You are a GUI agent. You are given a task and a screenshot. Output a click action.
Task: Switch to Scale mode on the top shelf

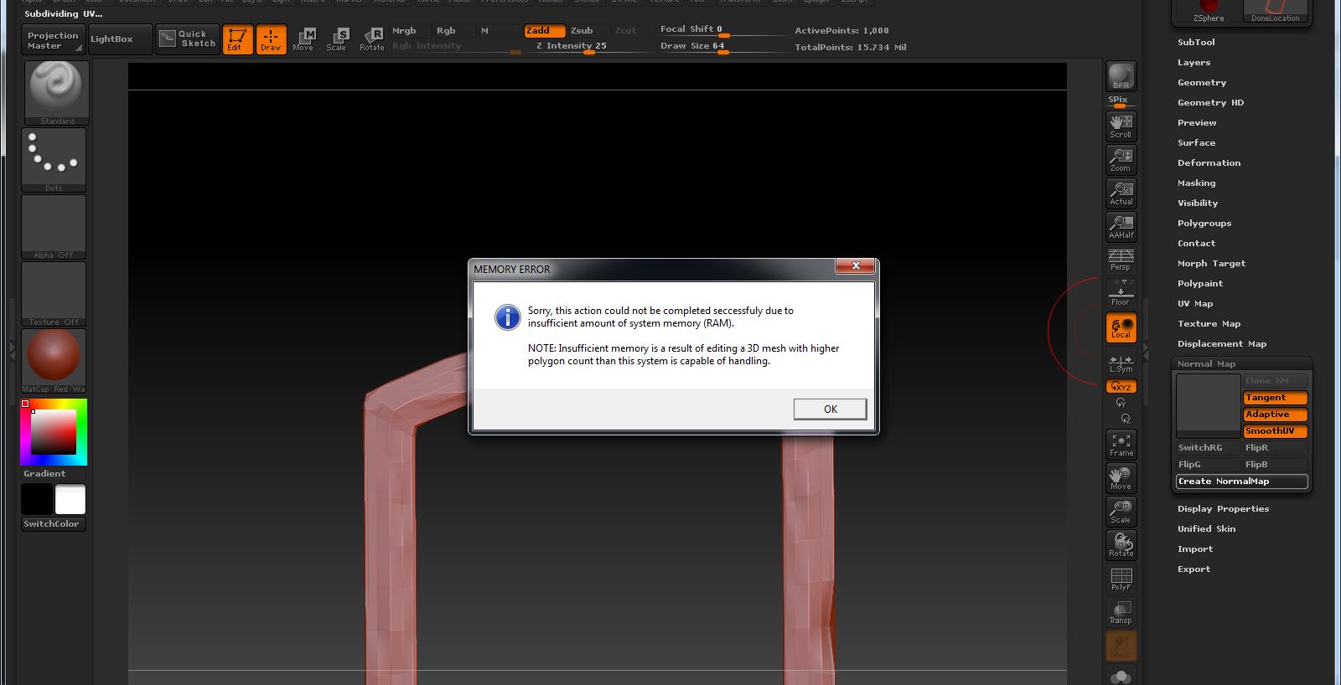click(x=337, y=39)
